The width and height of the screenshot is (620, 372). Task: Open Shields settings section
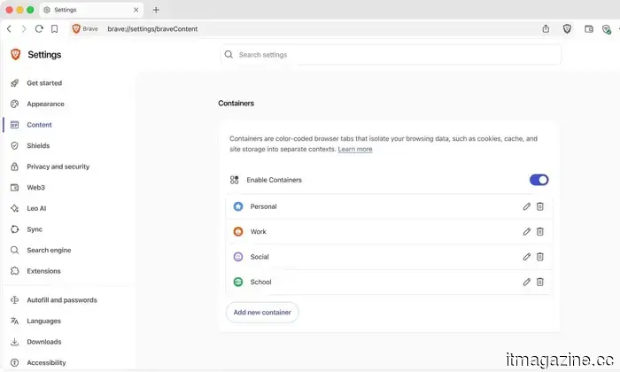tap(38, 146)
